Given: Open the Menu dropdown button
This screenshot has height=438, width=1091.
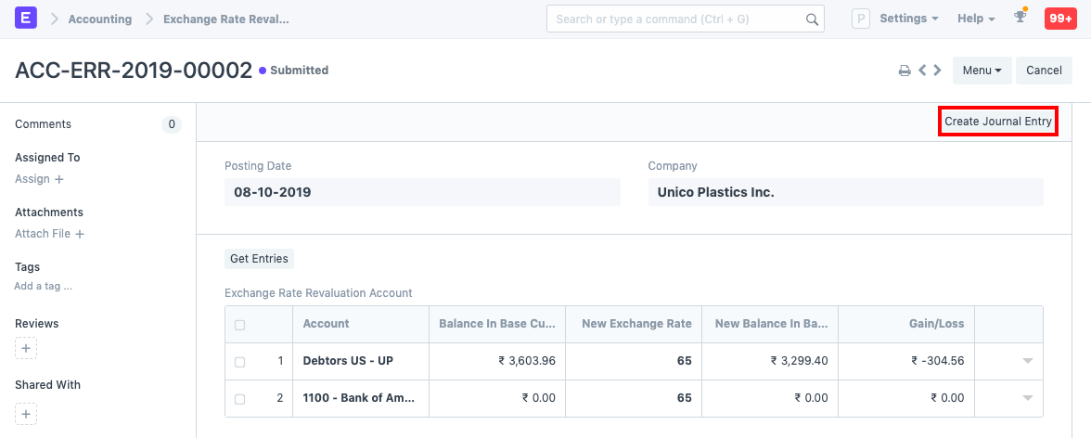Looking at the screenshot, I should (x=981, y=71).
